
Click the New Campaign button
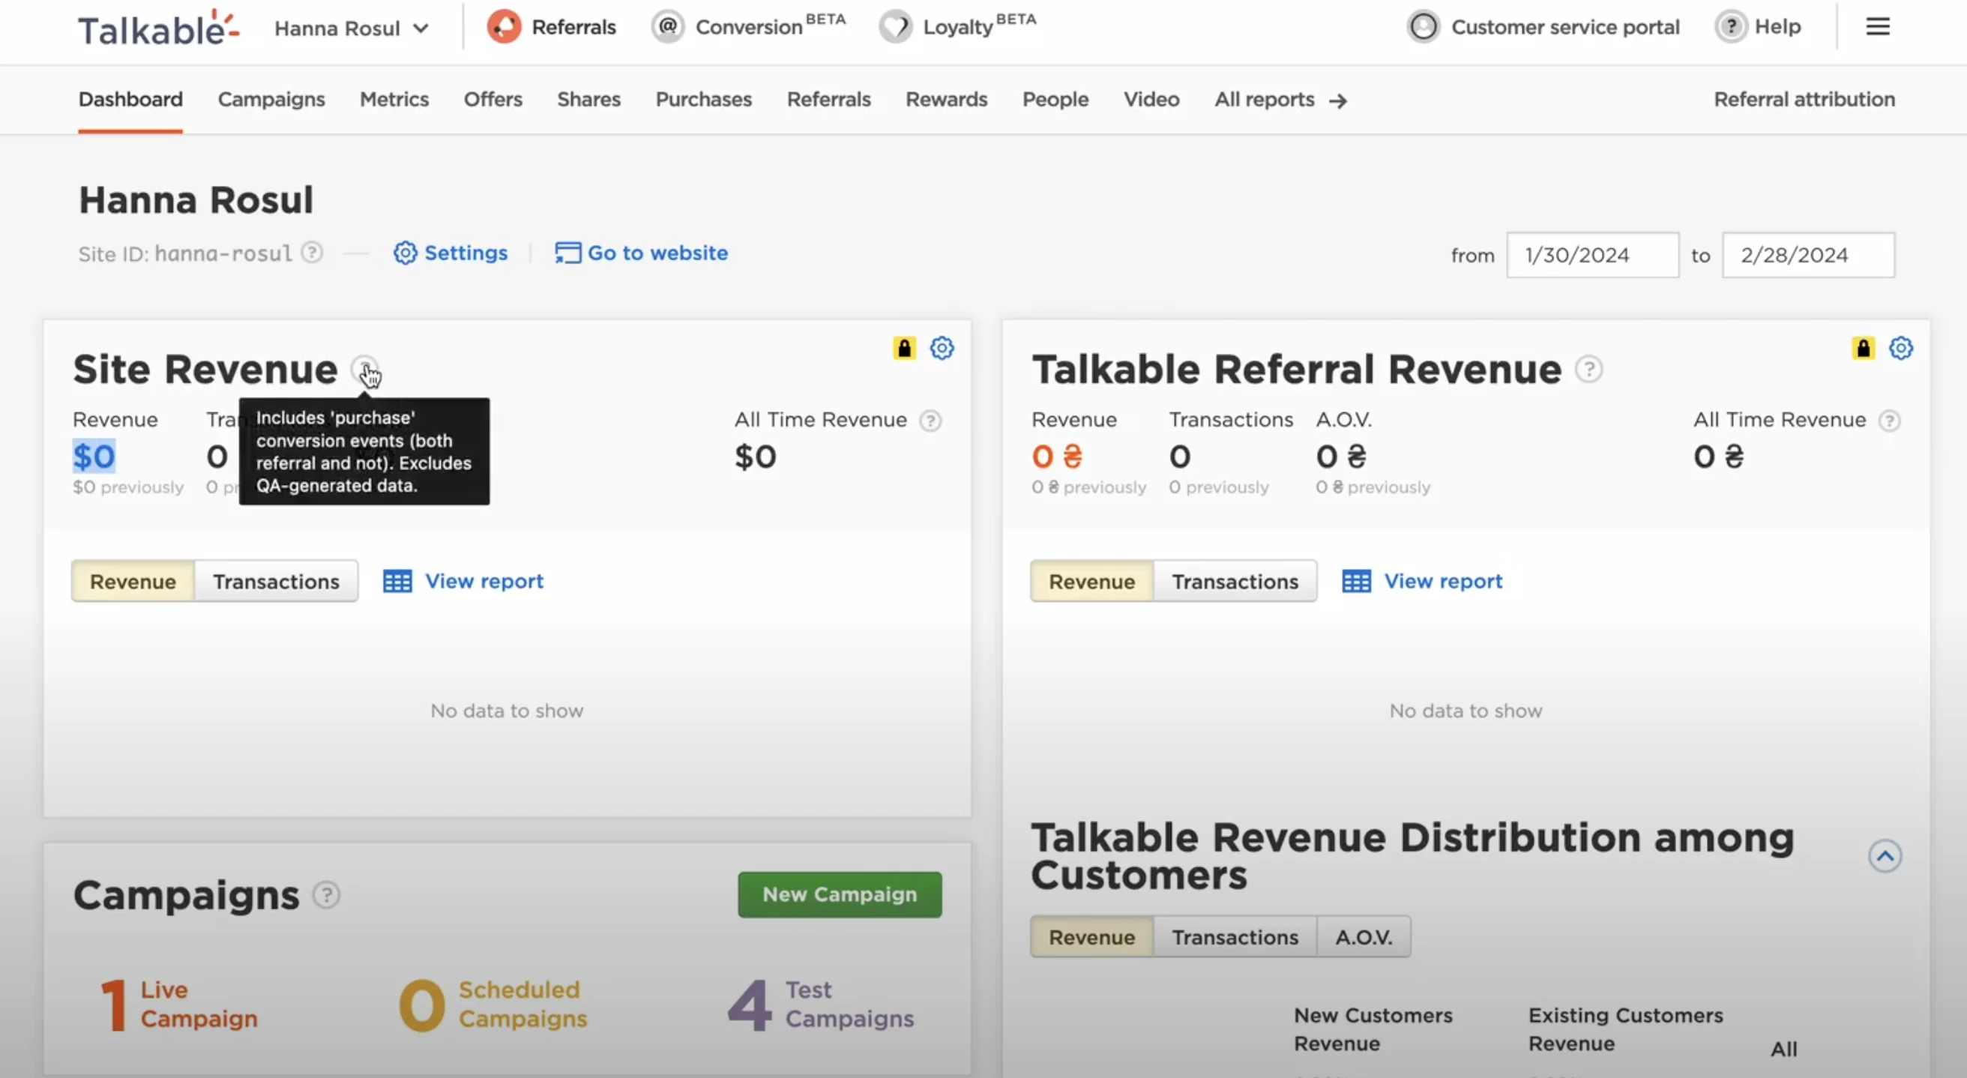pyautogui.click(x=840, y=895)
